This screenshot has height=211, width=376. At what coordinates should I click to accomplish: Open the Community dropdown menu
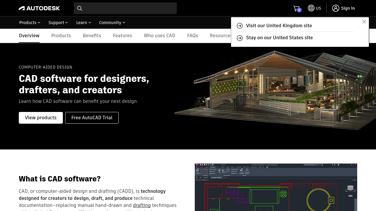point(112,23)
